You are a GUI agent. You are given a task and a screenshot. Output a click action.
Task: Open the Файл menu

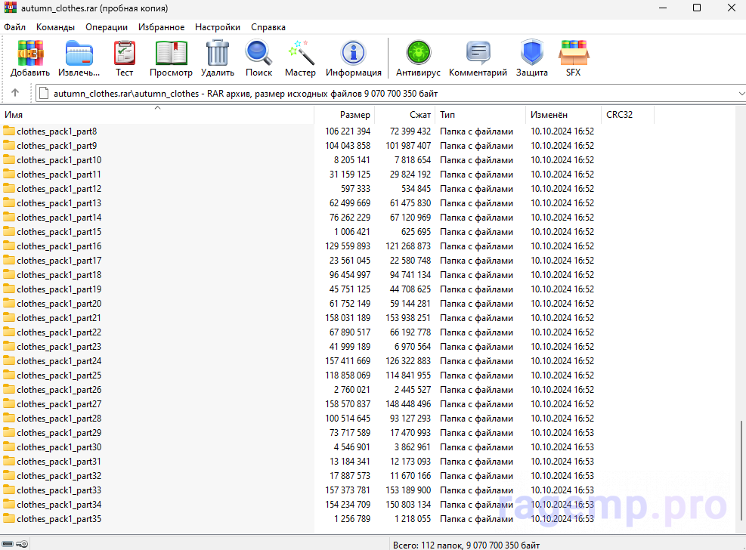pyautogui.click(x=15, y=27)
